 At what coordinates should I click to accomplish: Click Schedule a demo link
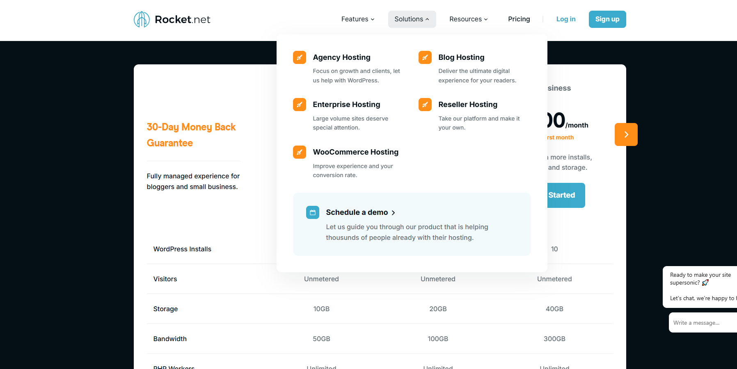tap(357, 212)
